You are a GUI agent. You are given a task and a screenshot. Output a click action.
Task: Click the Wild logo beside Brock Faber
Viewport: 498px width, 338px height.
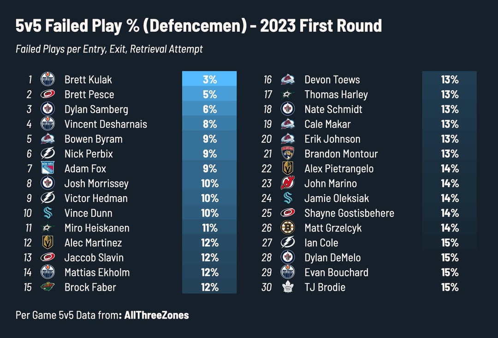47,287
